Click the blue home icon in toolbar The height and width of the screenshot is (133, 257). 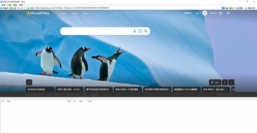click(x=28, y=8)
